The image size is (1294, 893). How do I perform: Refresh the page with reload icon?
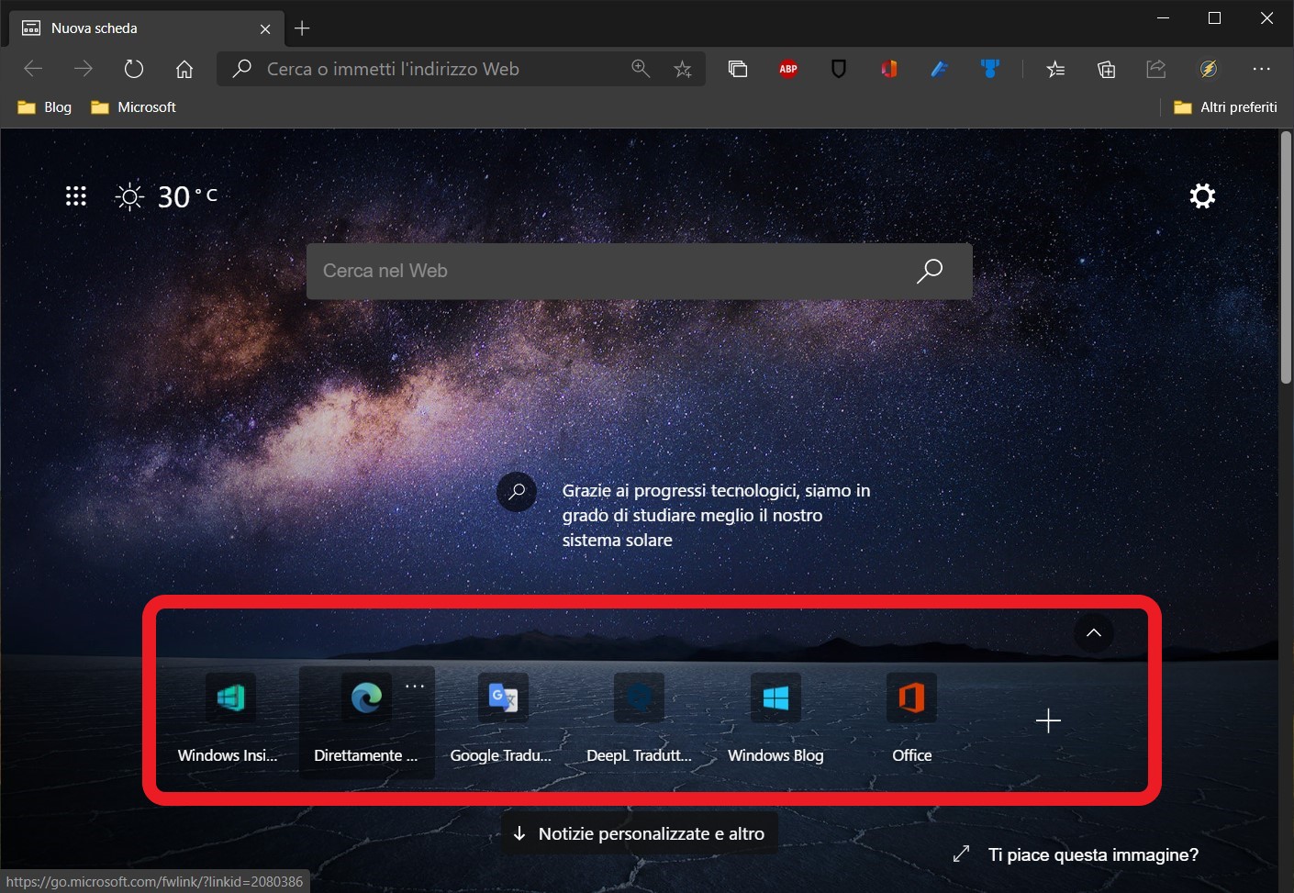(134, 69)
